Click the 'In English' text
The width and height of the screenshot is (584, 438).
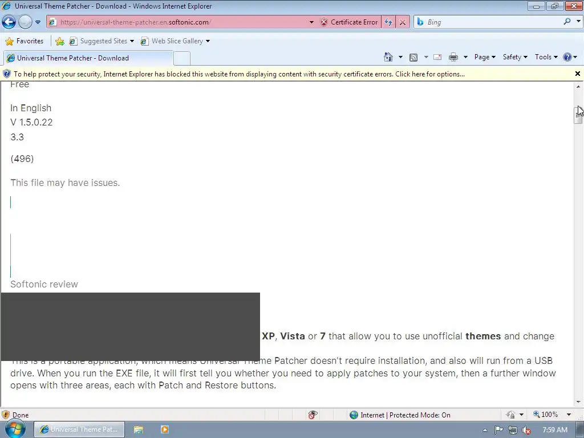[x=31, y=108]
